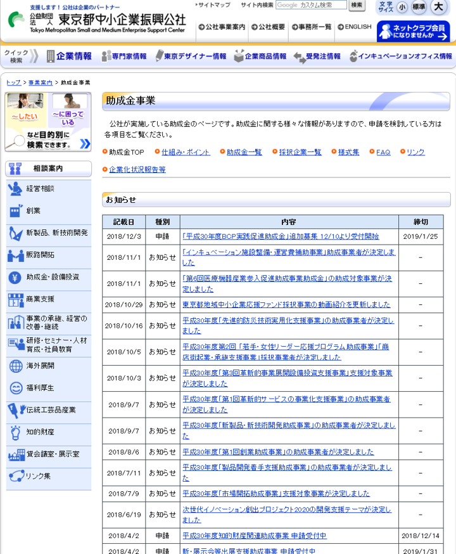The image size is (456, 554).
Task: Click the 企業商品情報 box icon
Action: click(239, 56)
